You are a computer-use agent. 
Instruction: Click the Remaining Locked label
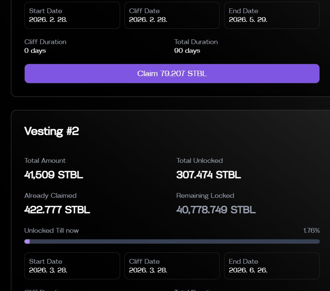205,196
